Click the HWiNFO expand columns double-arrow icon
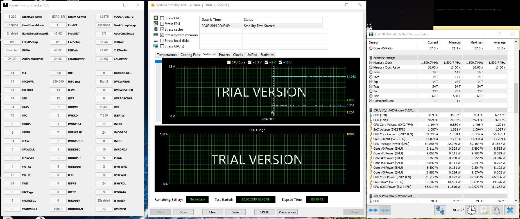Viewport: 520px width, 219px height. (x=373, y=210)
